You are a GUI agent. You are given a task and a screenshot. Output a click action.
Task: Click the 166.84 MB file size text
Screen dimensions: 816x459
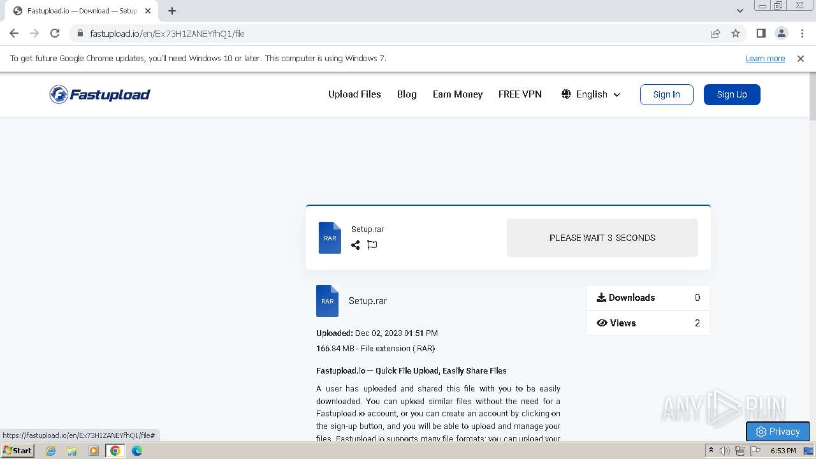[375, 348]
